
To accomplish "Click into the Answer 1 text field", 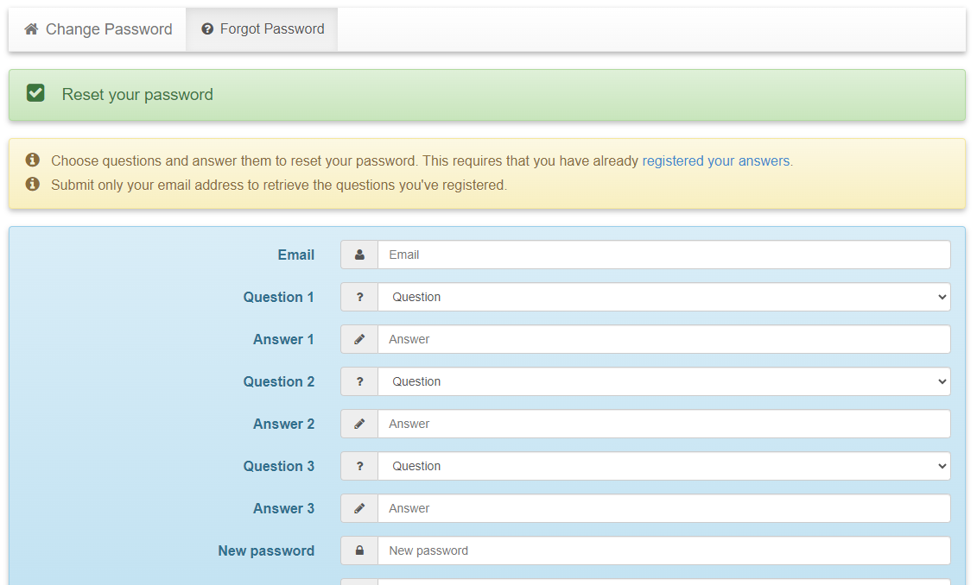I will pos(663,339).
